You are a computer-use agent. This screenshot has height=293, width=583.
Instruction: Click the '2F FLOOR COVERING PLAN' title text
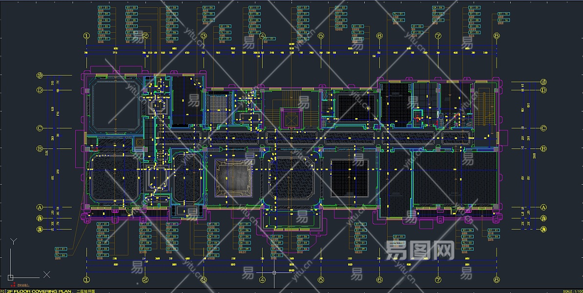[39, 291]
